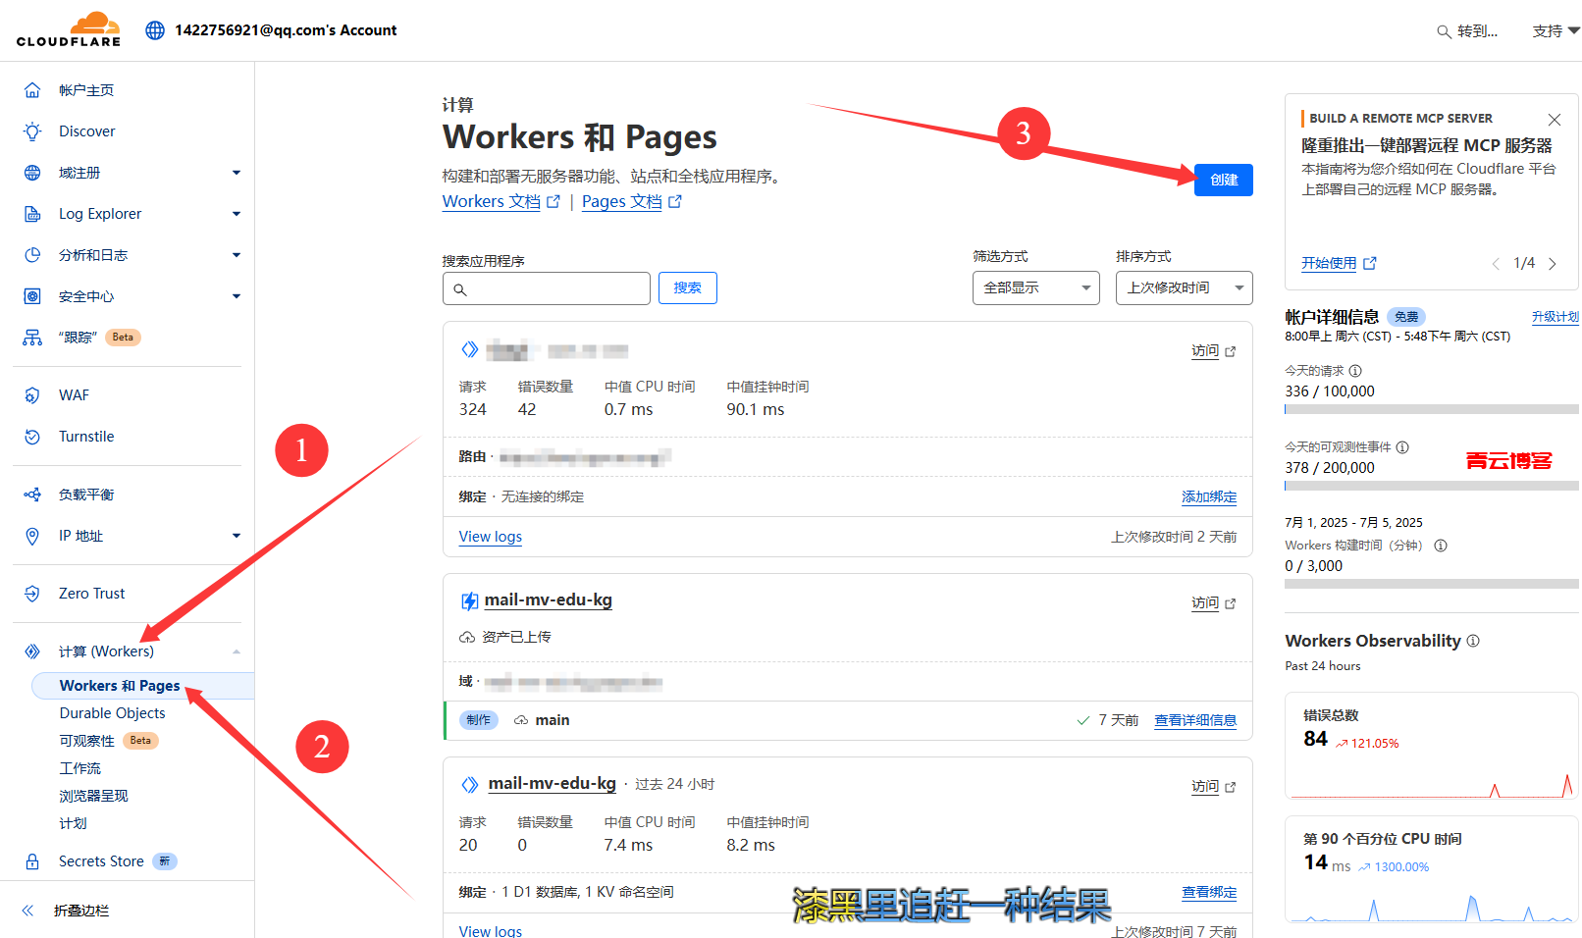
Task: Click the Zero Trust icon
Action: (x=32, y=594)
